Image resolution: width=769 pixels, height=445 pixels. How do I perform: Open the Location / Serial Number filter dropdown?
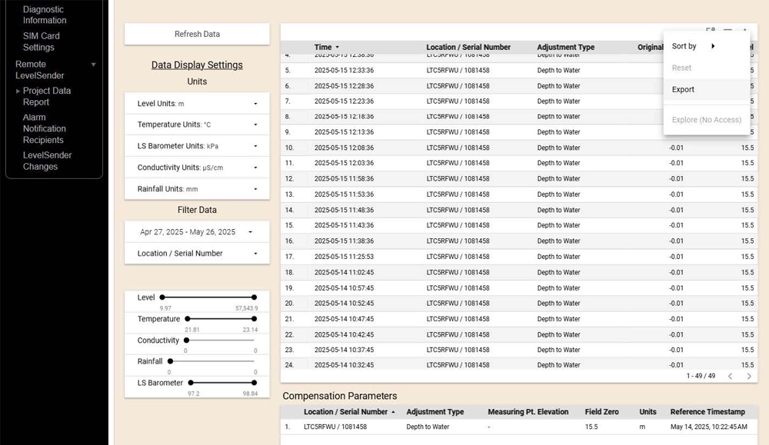(x=196, y=252)
